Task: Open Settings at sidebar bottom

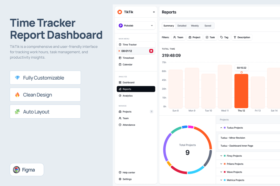Action: pos(127,179)
